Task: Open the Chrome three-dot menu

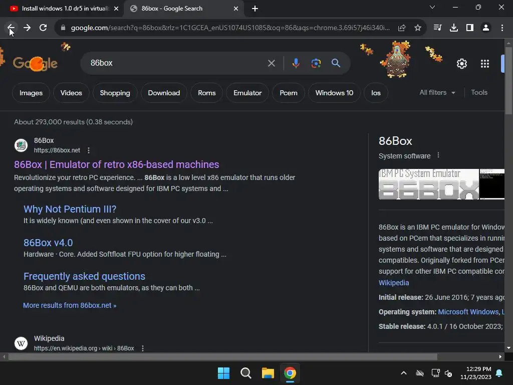Action: point(502,28)
